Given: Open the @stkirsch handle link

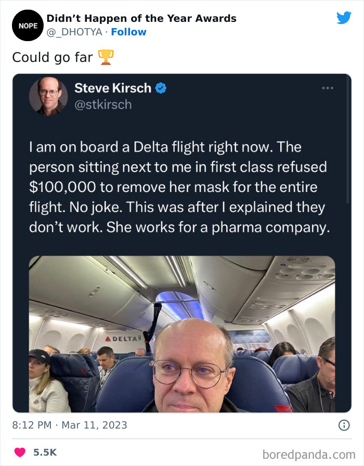Looking at the screenshot, I should coord(103,105).
